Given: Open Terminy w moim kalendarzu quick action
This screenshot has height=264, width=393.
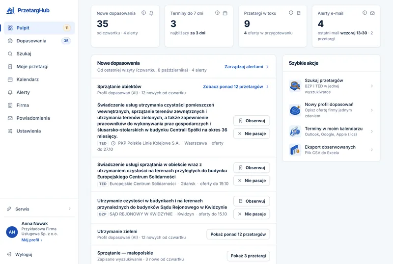Looking at the screenshot, I should click(x=331, y=132).
